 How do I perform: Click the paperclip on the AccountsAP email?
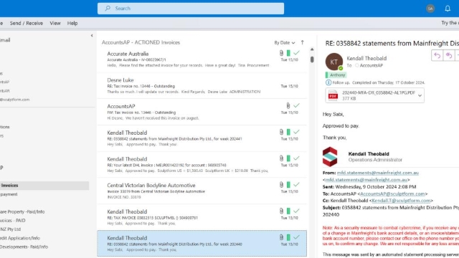tap(288, 105)
